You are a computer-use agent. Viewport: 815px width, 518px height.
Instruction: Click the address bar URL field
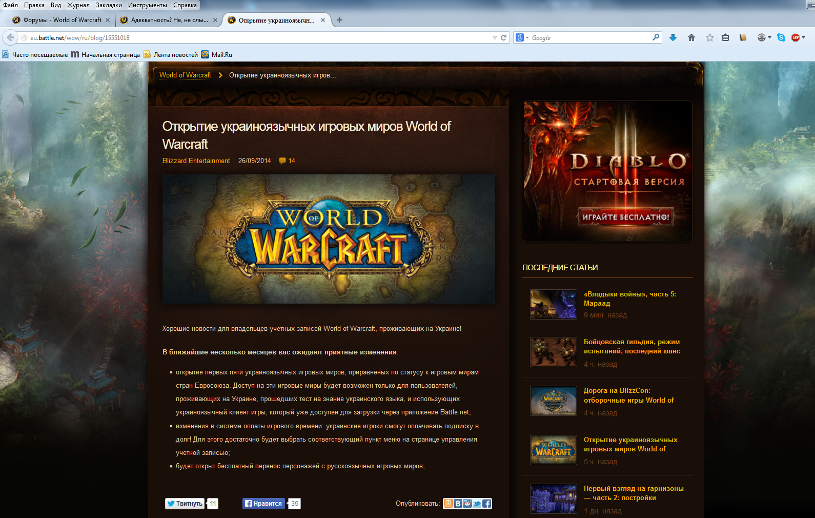(x=259, y=37)
